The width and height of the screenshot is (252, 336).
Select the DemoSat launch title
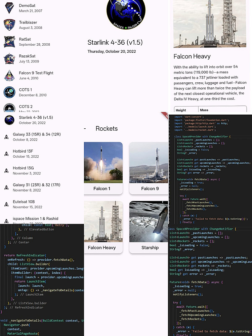27,6
